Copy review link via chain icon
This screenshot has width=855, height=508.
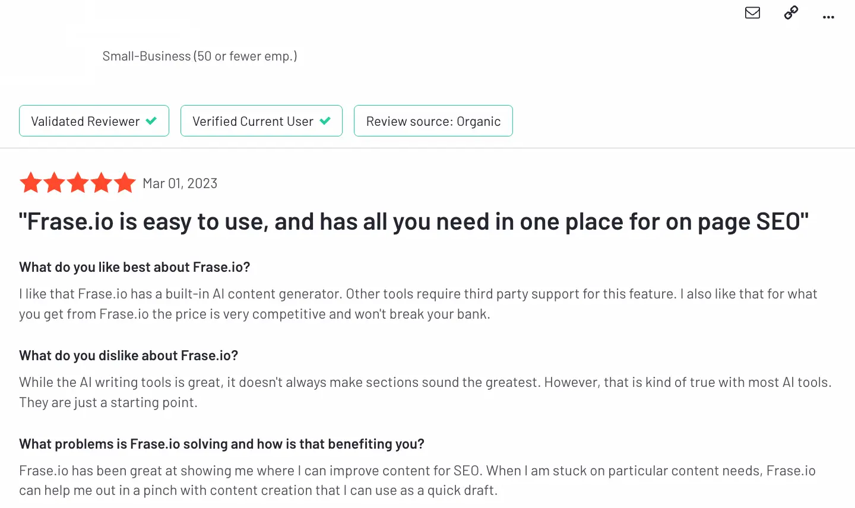(791, 12)
